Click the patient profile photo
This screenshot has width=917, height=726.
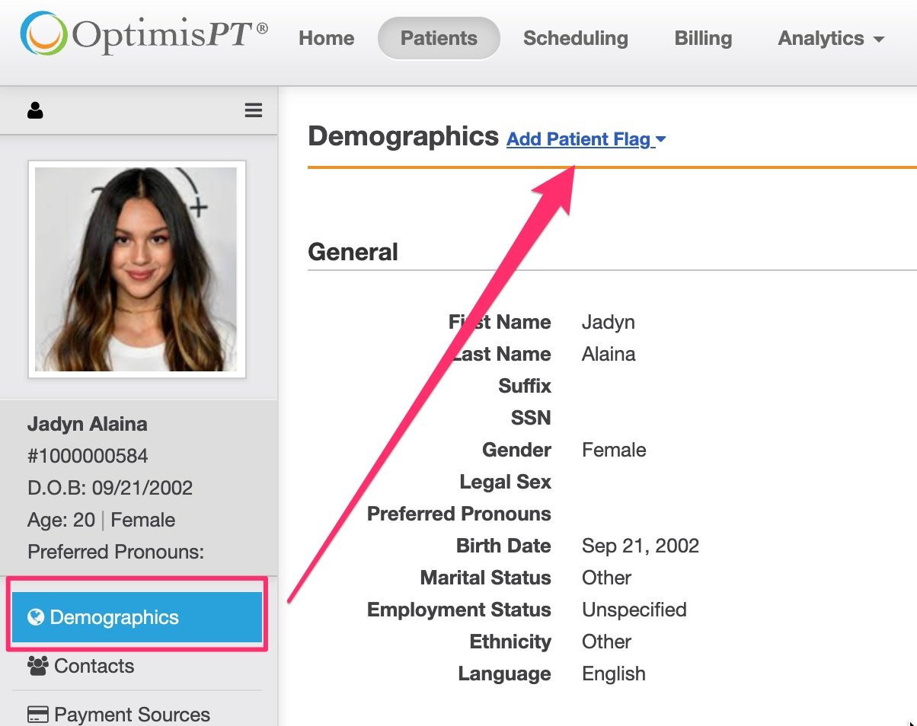tap(136, 269)
